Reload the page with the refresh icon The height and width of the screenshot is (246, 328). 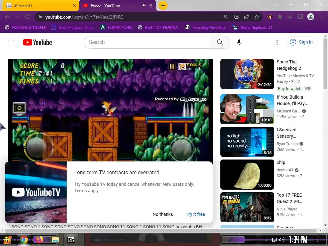[28, 17]
